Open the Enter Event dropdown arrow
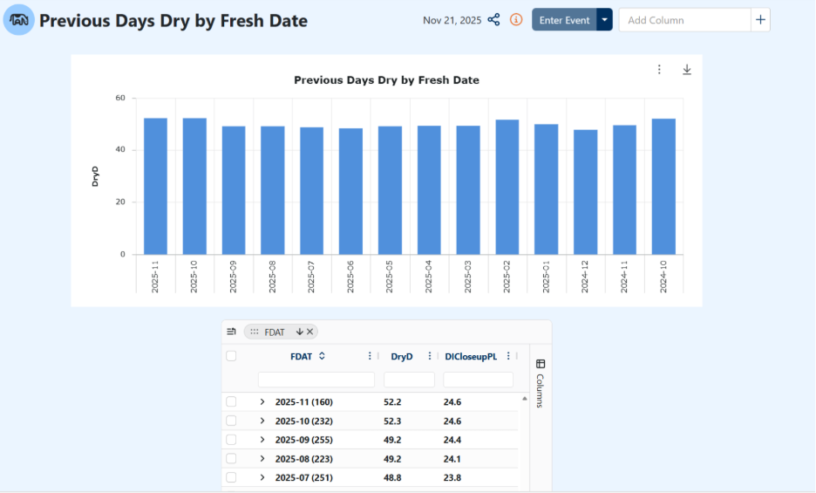 (x=604, y=20)
